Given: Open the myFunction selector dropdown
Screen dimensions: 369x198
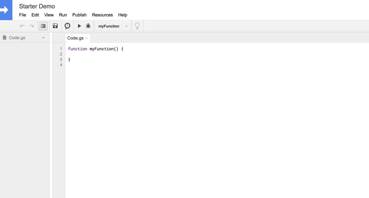Looking at the screenshot, I should coord(113,26).
